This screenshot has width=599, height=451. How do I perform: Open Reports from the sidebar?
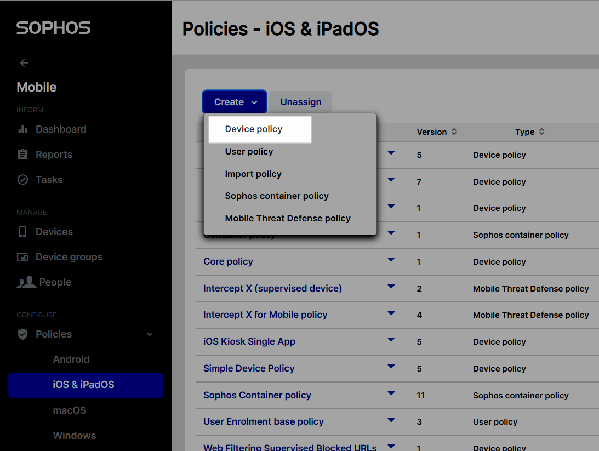click(x=54, y=155)
